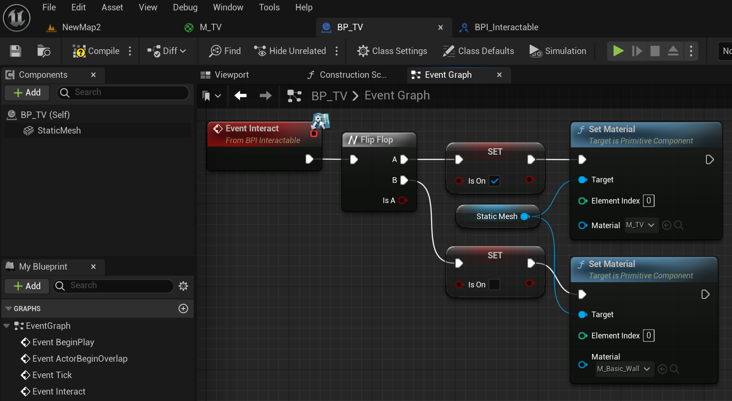Open the Window menu

click(x=228, y=7)
